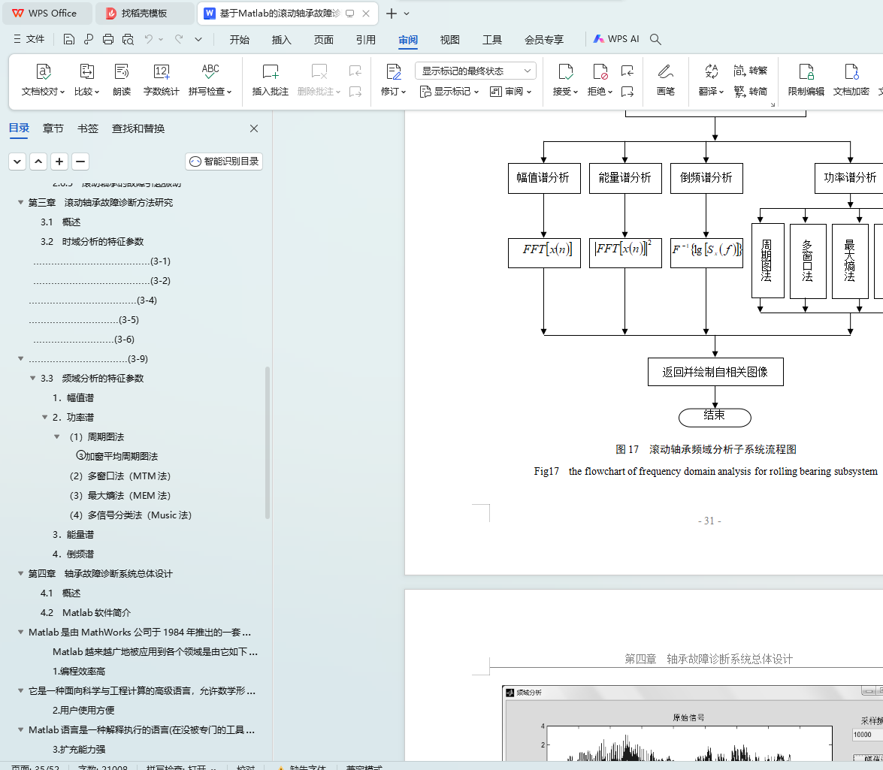Open the 文件 menu
The image size is (883, 770).
tap(29, 39)
